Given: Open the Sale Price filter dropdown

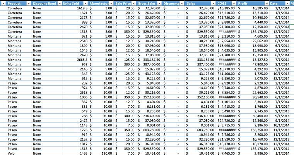Looking at the screenshot, I should tap(134, 3).
